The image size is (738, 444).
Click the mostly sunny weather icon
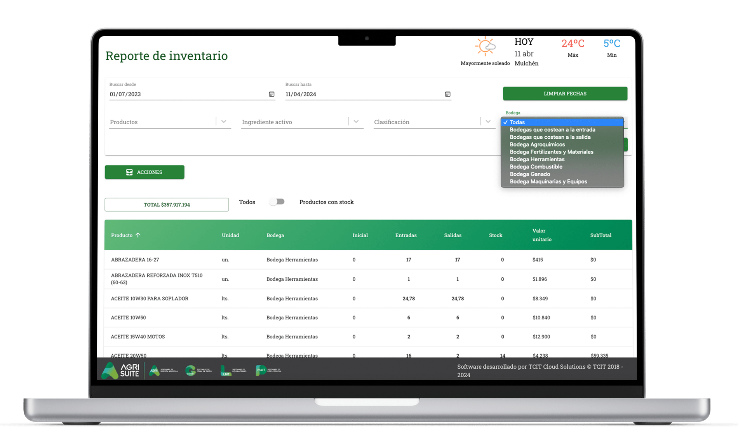coord(485,46)
